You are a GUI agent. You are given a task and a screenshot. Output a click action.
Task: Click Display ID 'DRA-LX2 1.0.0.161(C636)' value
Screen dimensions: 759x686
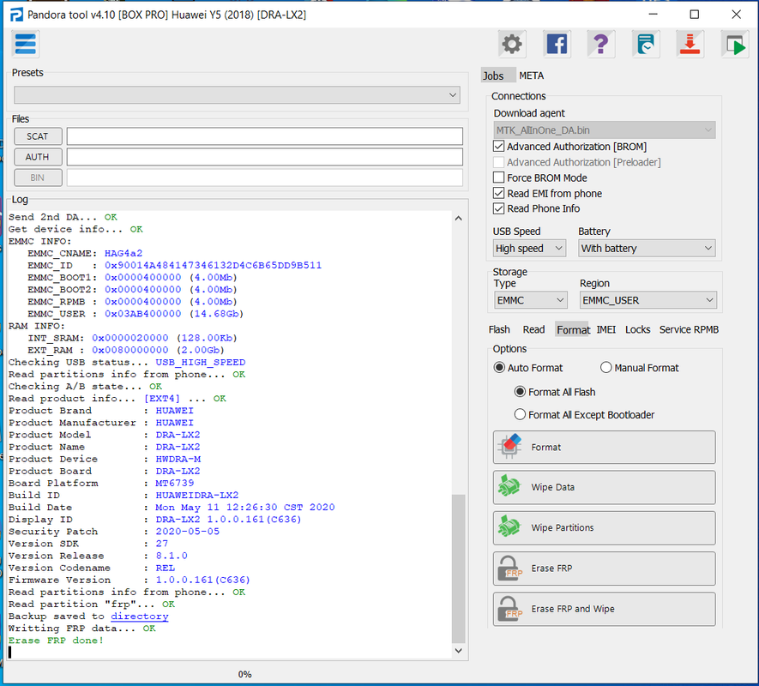click(228, 520)
